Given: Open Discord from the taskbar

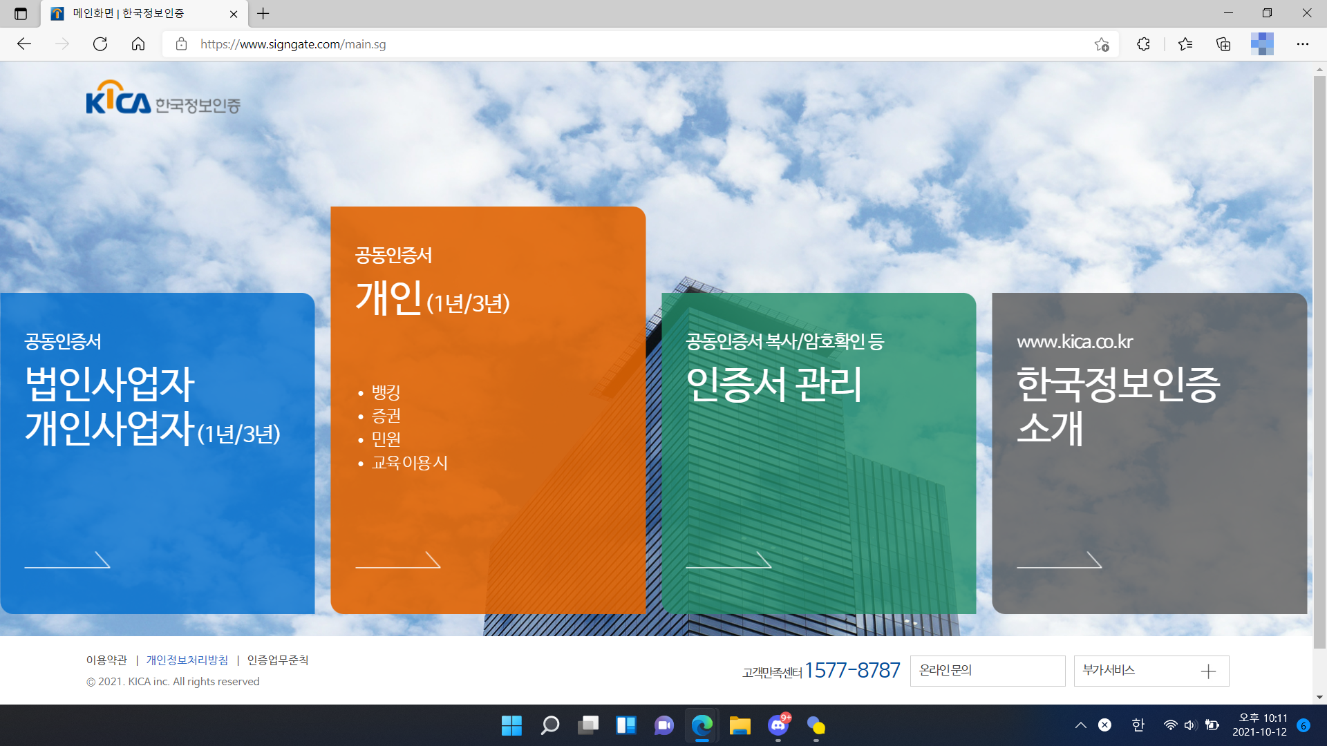Looking at the screenshot, I should tap(778, 725).
